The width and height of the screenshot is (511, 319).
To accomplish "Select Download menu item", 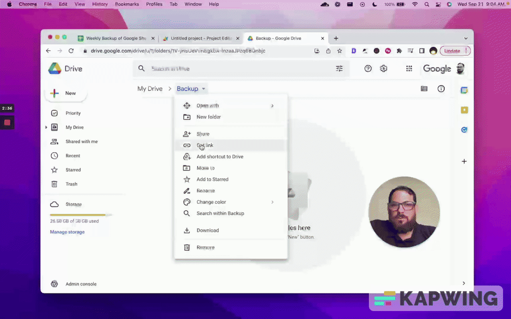I will tap(231, 230).
